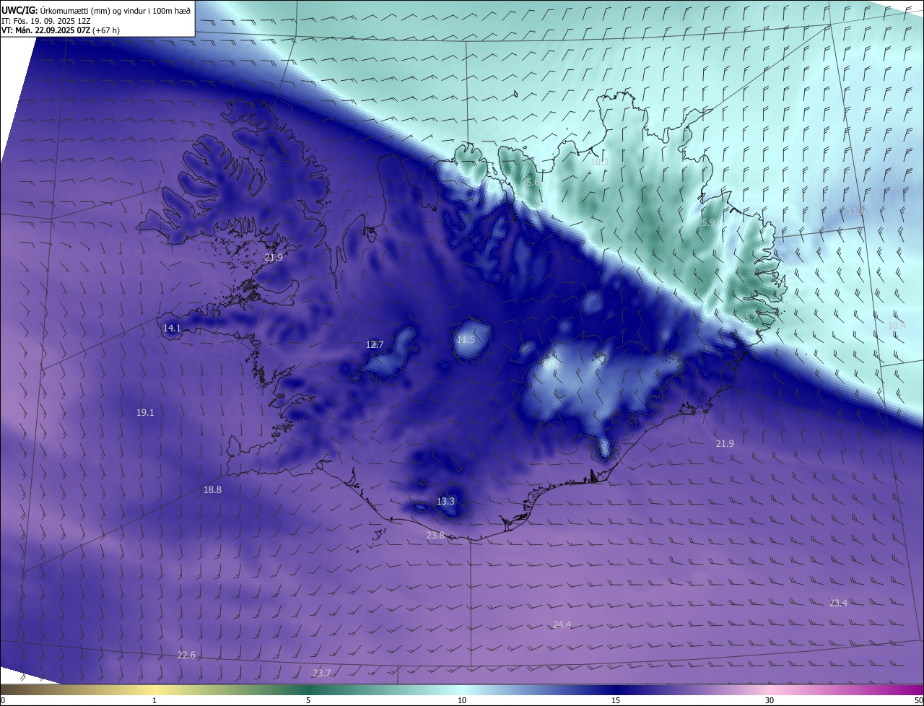Click the 24.4 value label

coord(562,624)
